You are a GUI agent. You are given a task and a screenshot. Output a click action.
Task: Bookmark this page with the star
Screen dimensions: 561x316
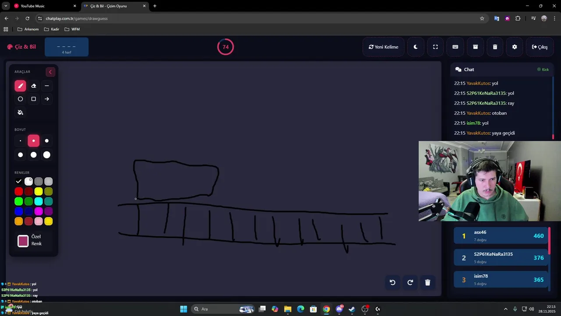[x=482, y=18]
